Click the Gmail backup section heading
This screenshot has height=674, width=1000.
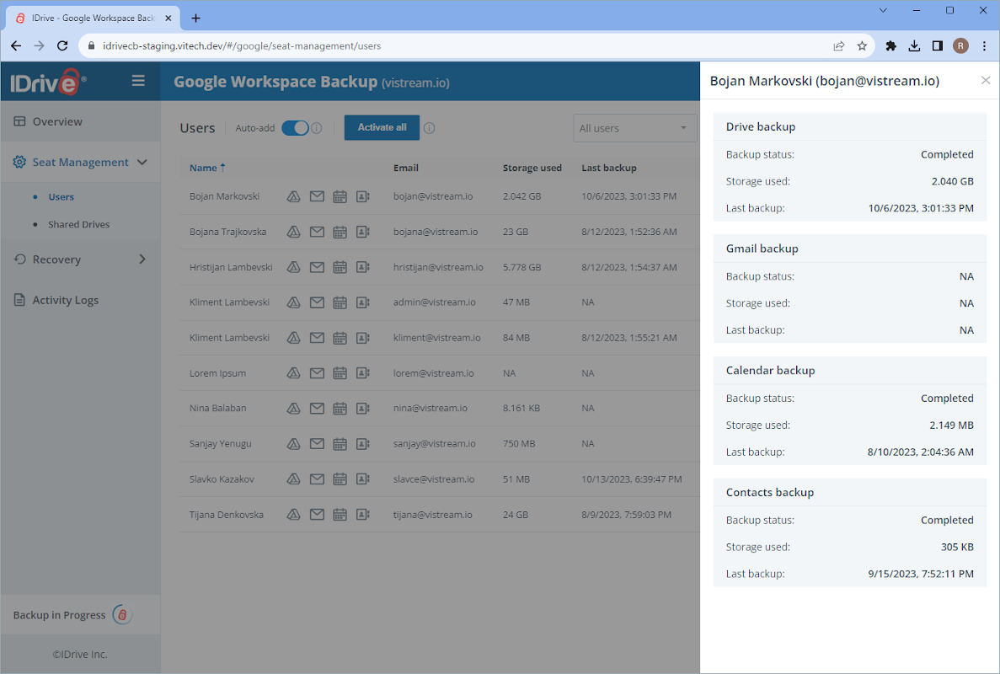[x=762, y=248]
